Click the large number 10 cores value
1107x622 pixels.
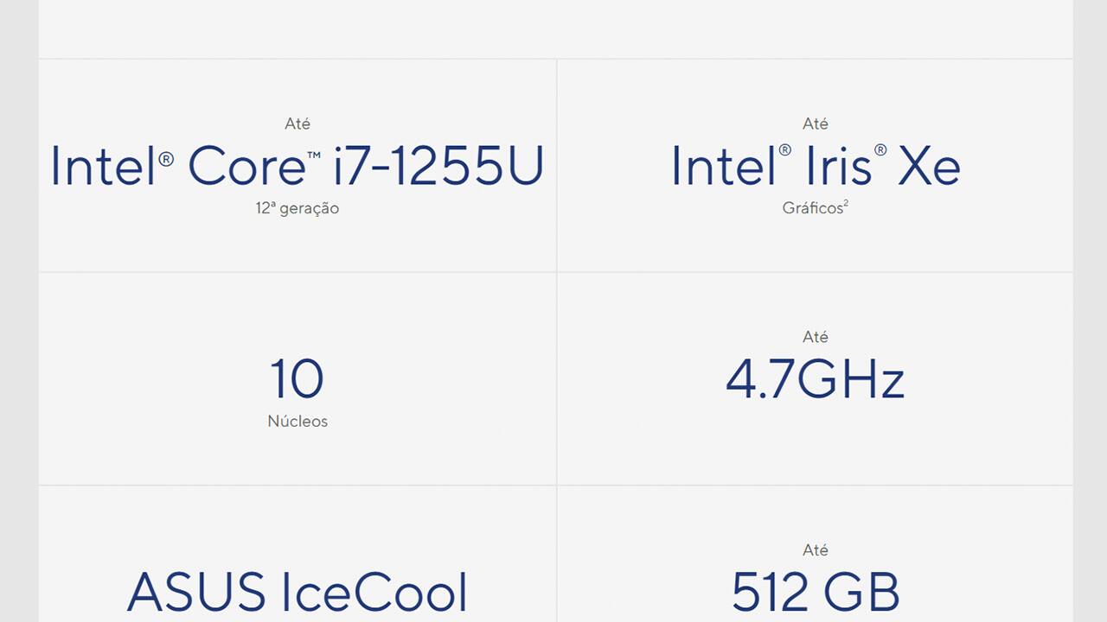[x=297, y=378]
